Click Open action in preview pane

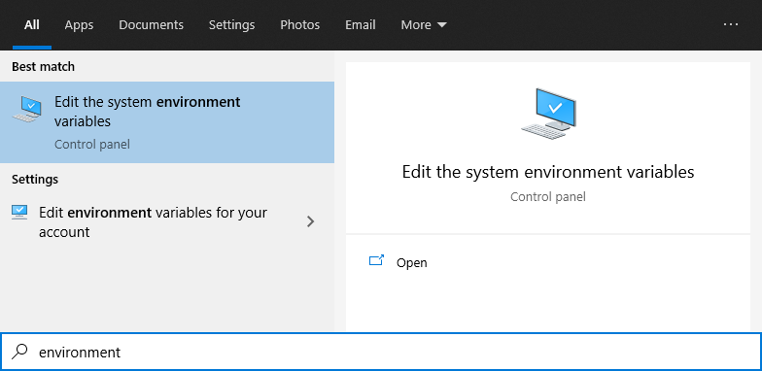(x=548, y=262)
